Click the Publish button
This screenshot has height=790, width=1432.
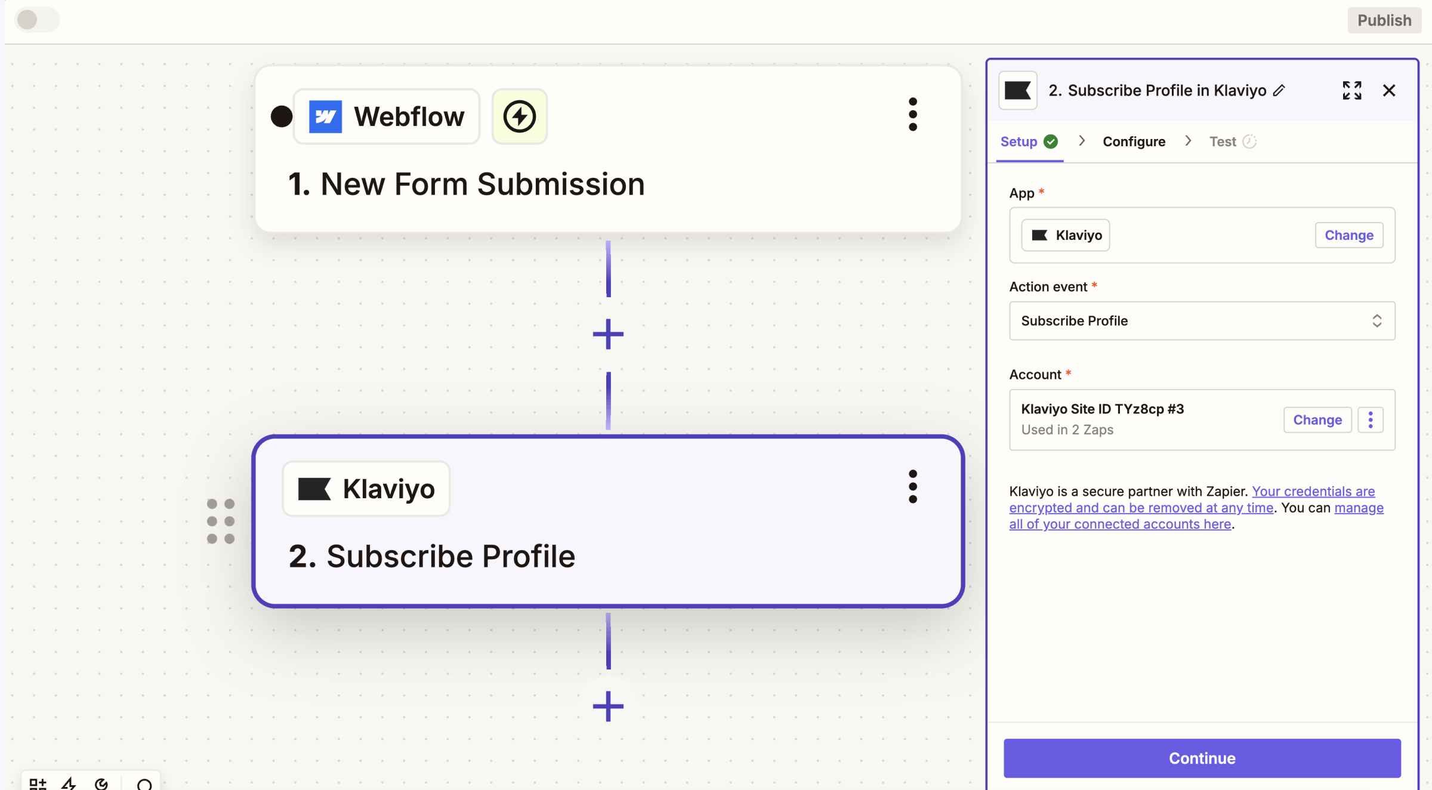pyautogui.click(x=1384, y=20)
